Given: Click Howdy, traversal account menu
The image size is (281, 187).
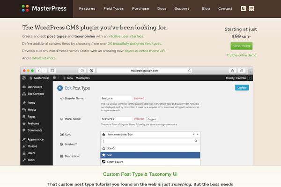Looking at the screenshot, I should (x=238, y=78).
